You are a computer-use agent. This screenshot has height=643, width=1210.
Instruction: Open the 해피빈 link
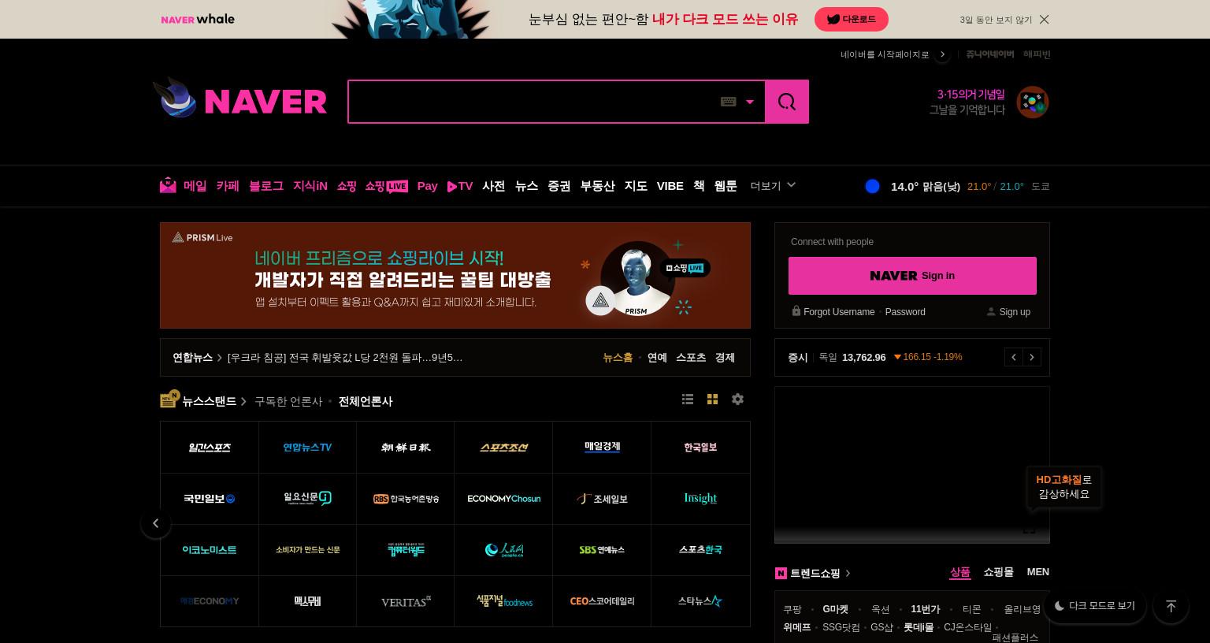1037,54
